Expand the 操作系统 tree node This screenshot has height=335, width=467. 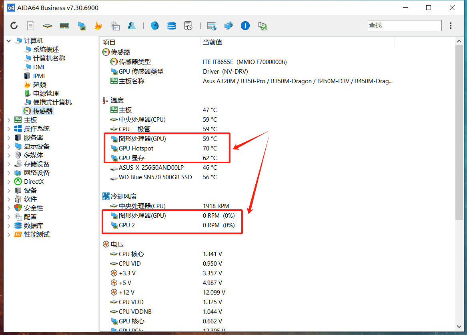(9, 129)
